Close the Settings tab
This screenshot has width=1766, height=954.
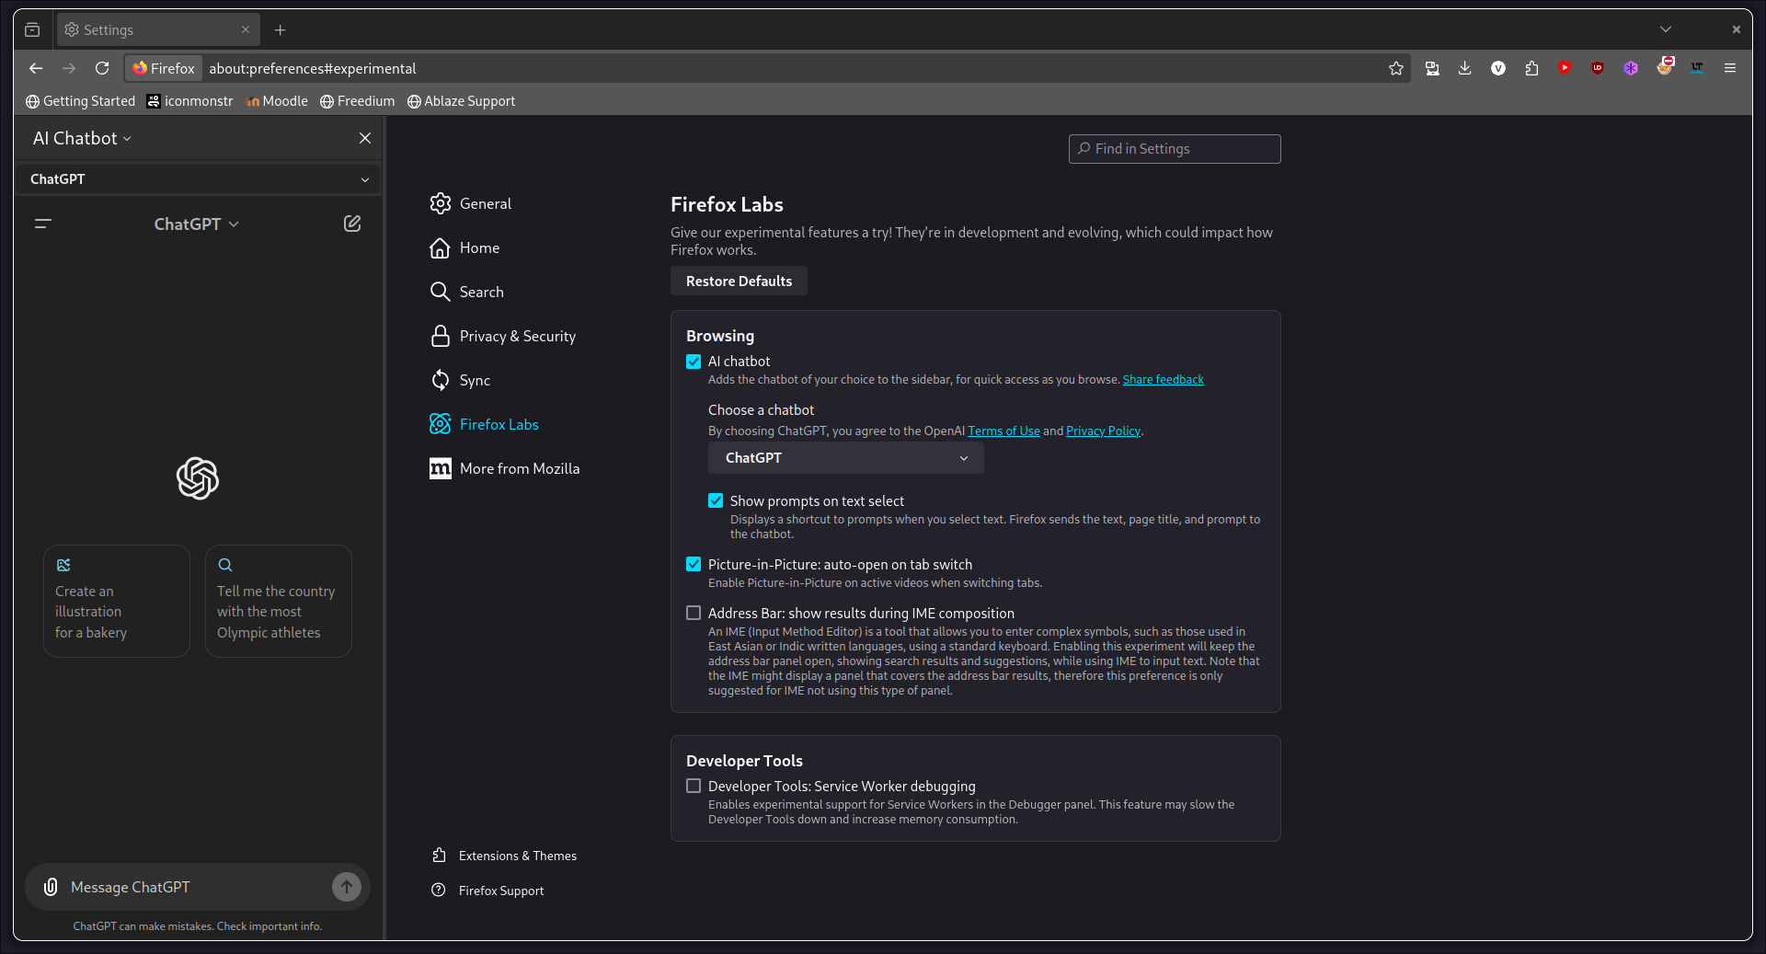pyautogui.click(x=246, y=29)
